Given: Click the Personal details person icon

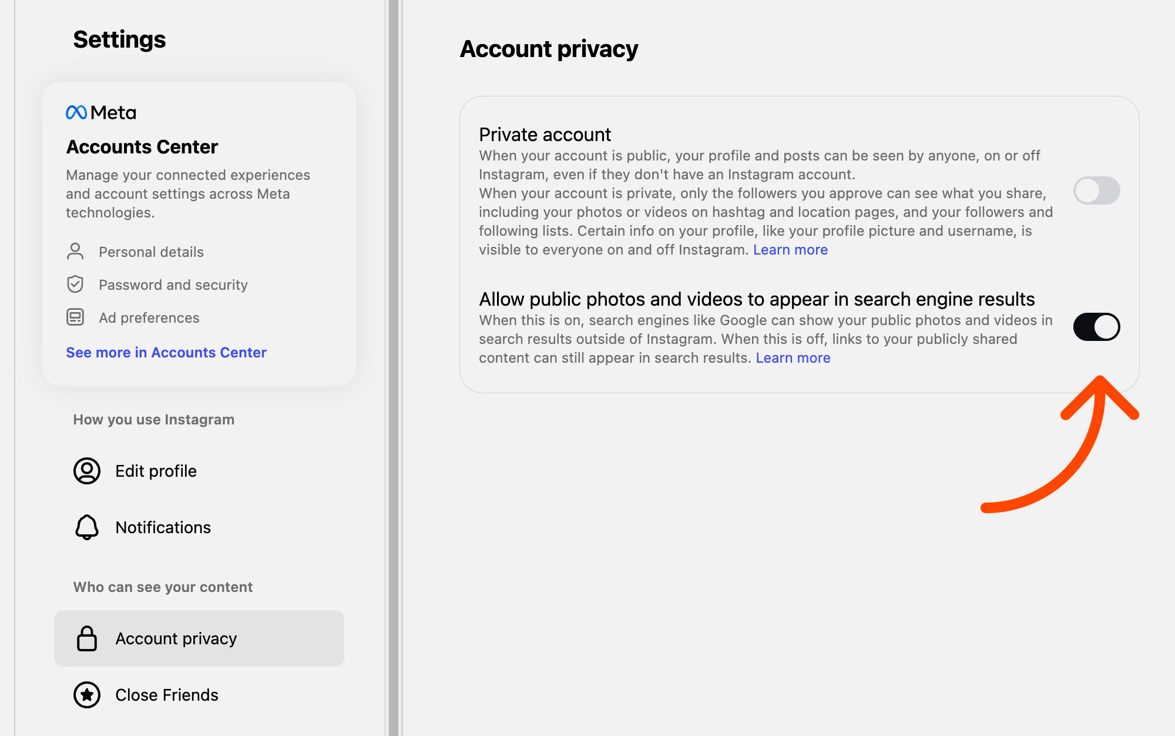Looking at the screenshot, I should pos(75,252).
